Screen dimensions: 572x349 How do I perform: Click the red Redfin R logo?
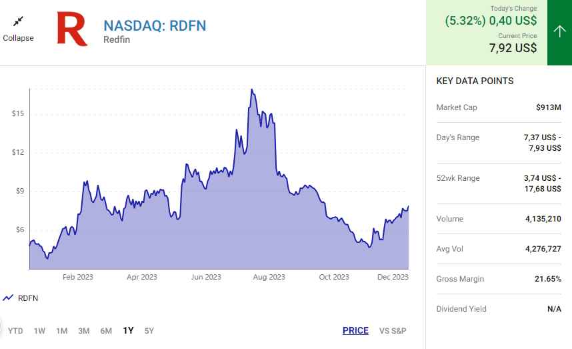[x=72, y=29]
